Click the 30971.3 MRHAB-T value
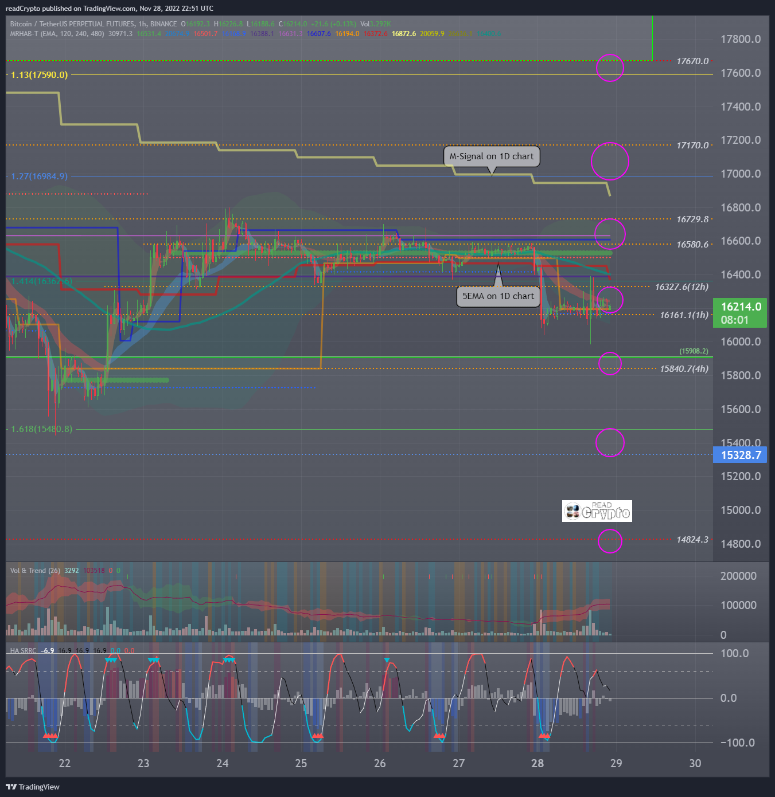775x797 pixels. pyautogui.click(x=120, y=34)
